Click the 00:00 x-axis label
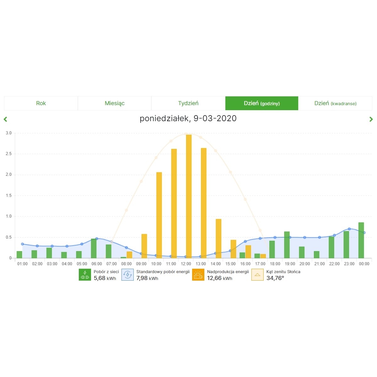377x377 pixels. pyautogui.click(x=364, y=264)
